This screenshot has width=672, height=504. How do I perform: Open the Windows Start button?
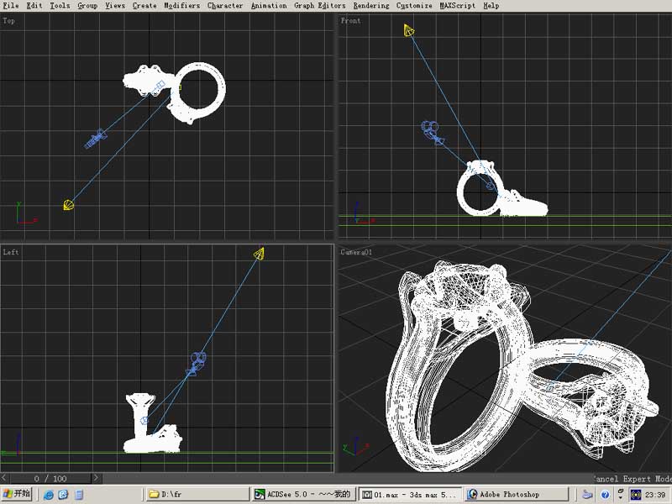tap(17, 495)
